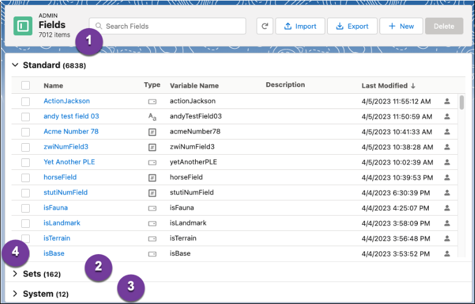Viewport: 475px width, 304px height.
Task: Click the green Fields app icon
Action: [23, 26]
